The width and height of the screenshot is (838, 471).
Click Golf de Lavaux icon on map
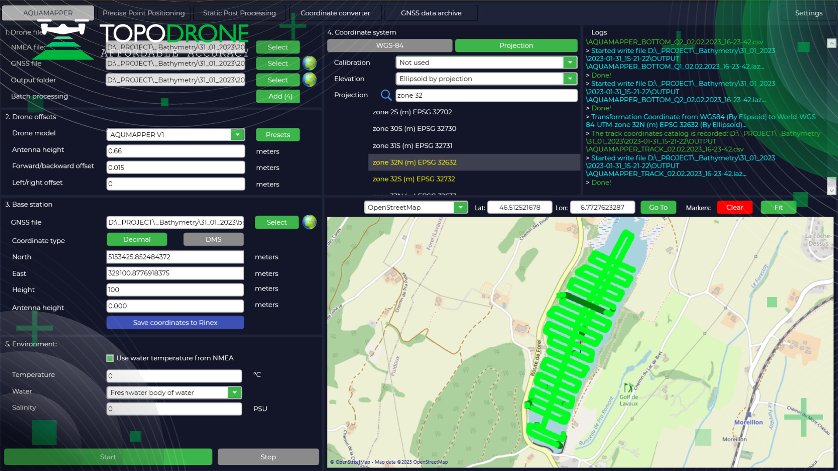click(628, 387)
